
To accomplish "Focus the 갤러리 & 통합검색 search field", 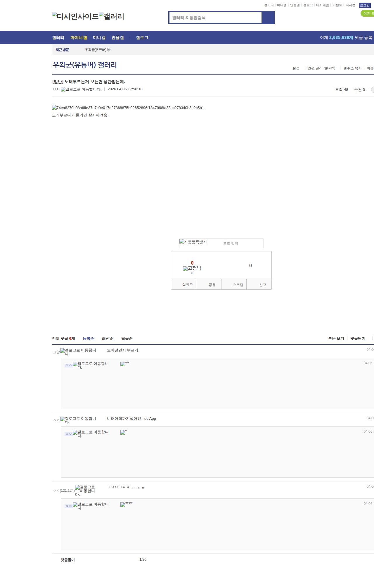I will coord(215,18).
